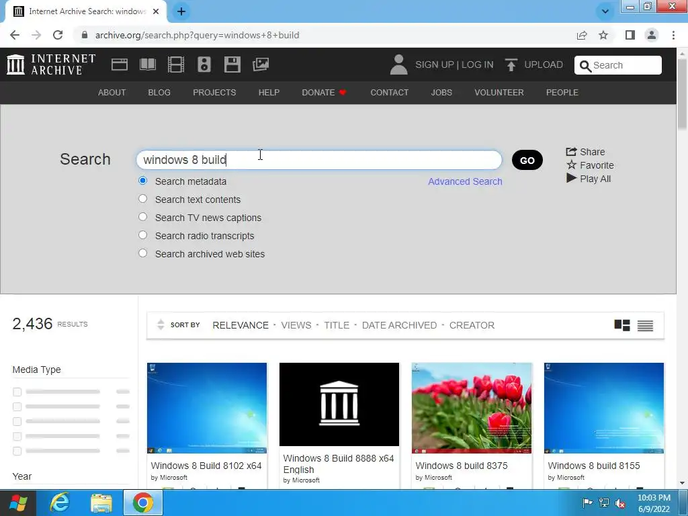Click the GO search button
The image size is (688, 516).
click(527, 160)
